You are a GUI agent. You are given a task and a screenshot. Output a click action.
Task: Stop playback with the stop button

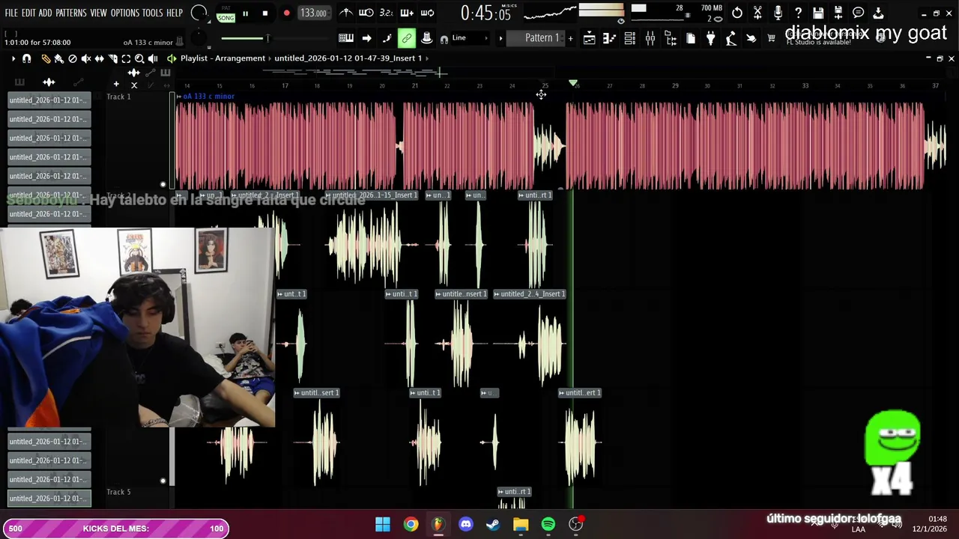coord(264,13)
